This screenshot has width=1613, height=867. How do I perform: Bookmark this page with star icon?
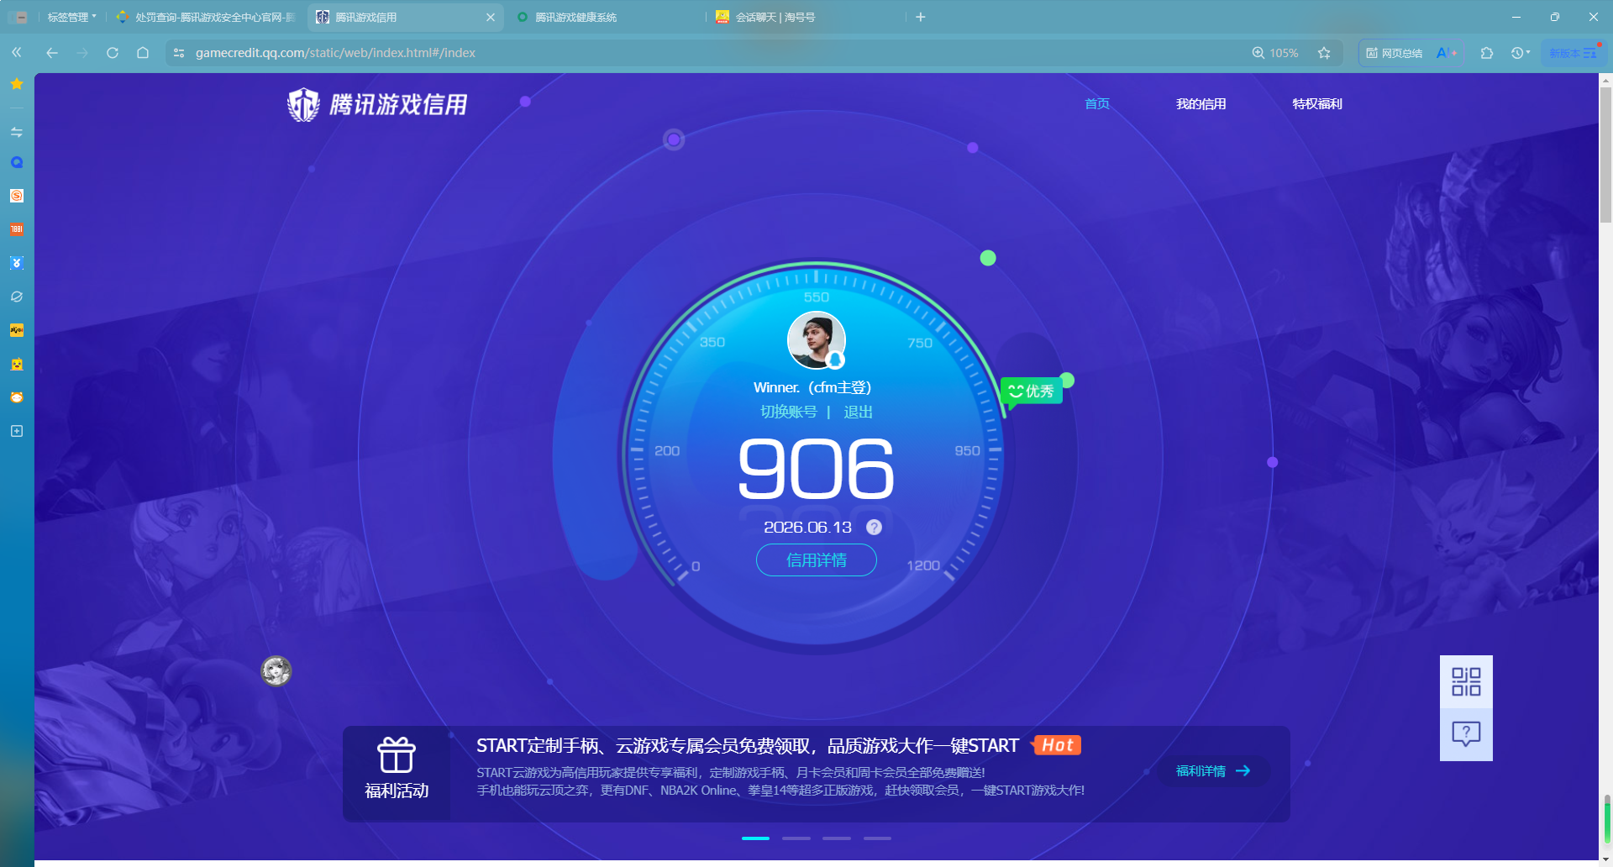1324,52
